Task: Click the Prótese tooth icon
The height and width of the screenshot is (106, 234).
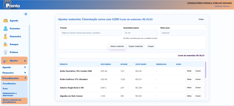Action: tap(6, 52)
